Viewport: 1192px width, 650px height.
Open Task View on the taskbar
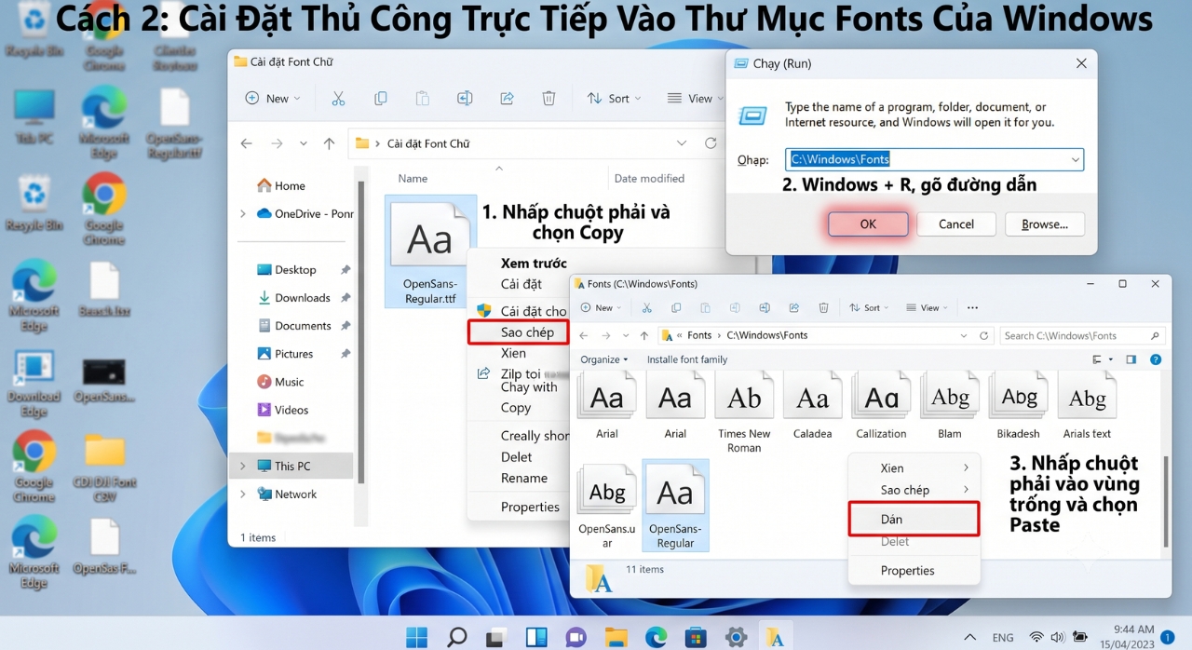(x=496, y=638)
